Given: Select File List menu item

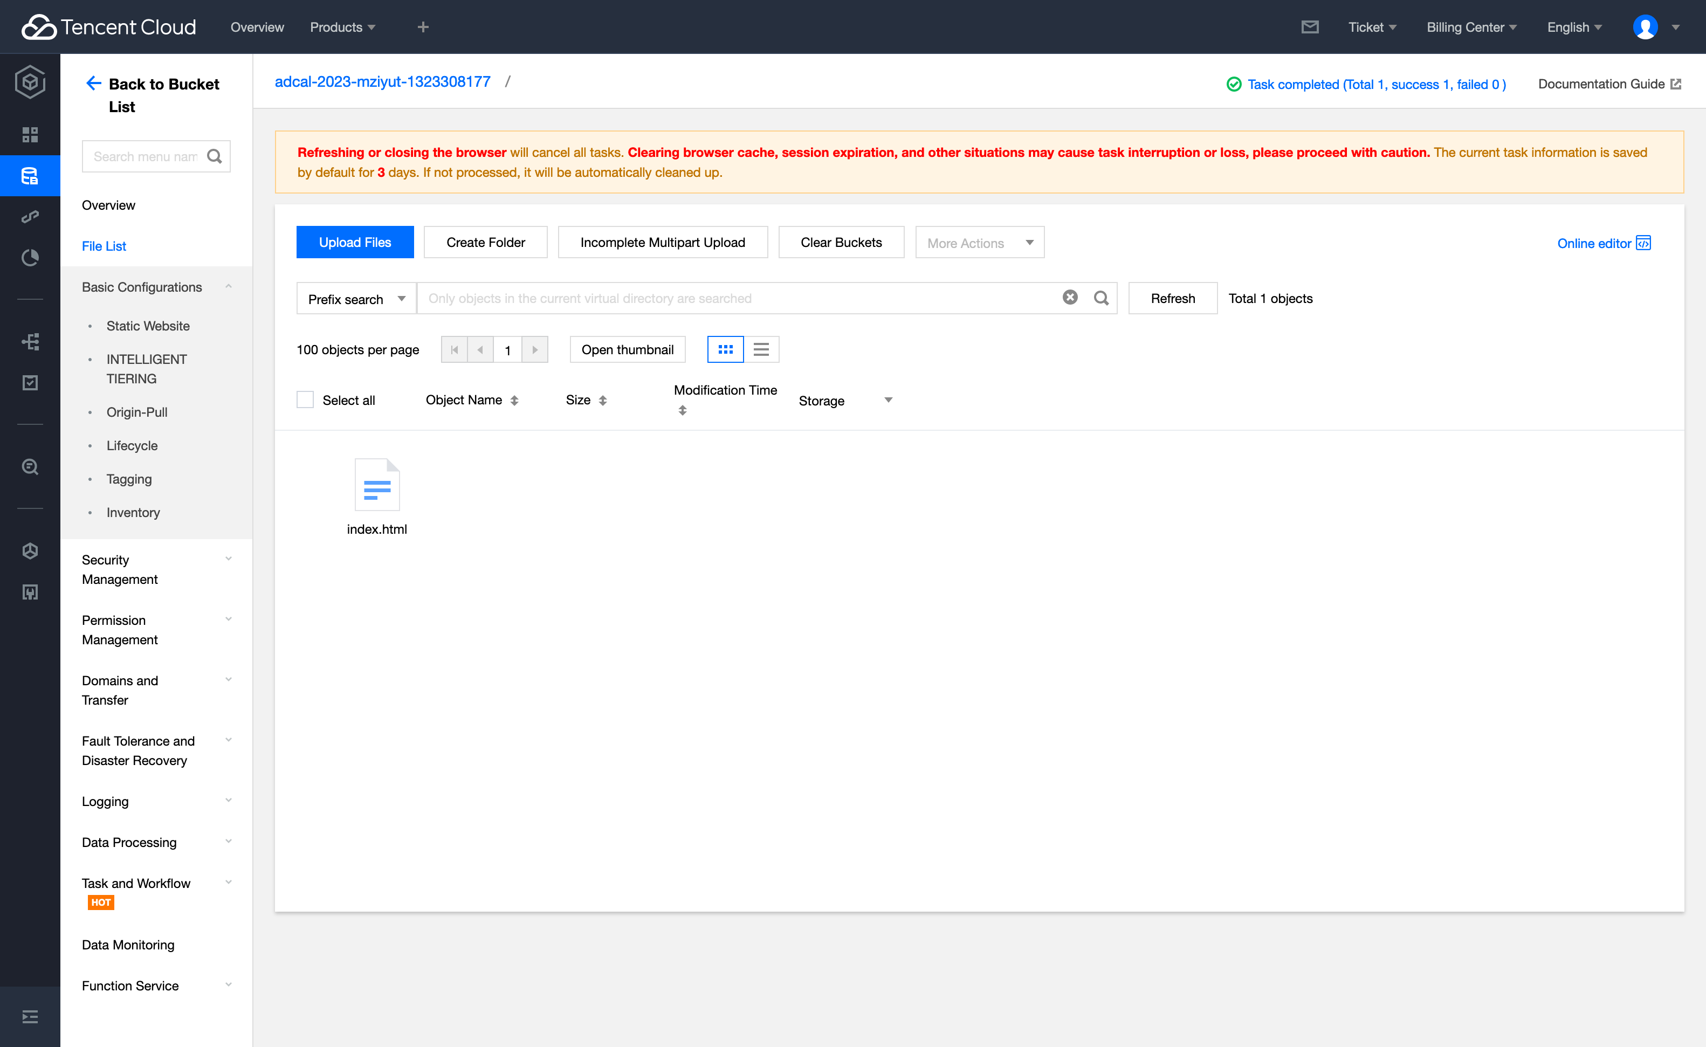Looking at the screenshot, I should [104, 246].
